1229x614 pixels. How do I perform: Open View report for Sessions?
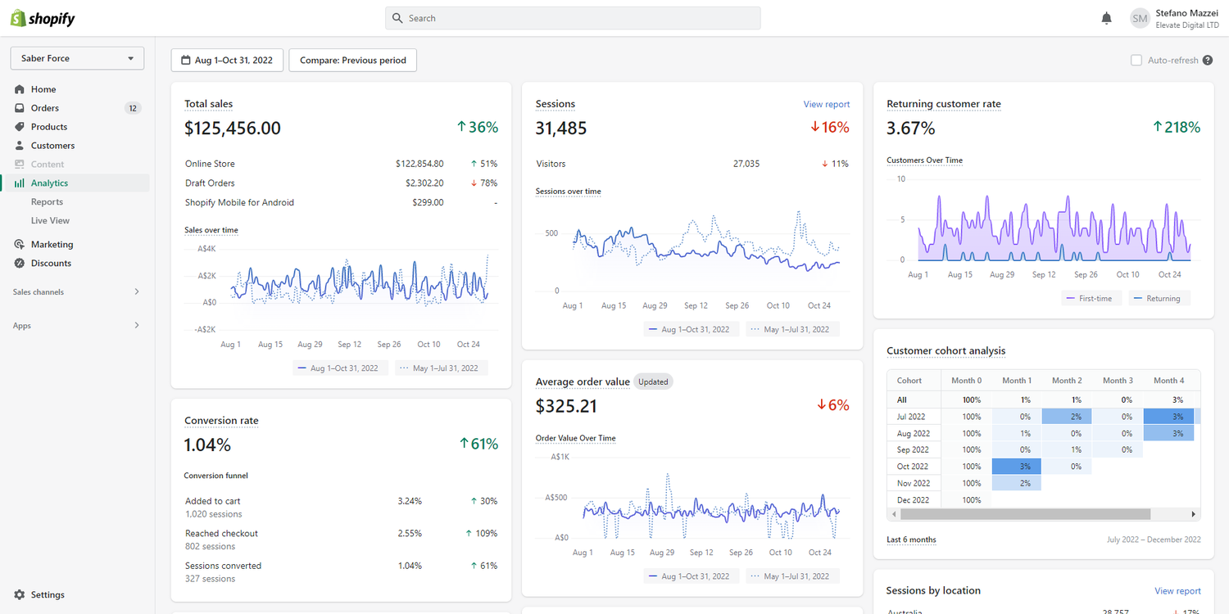(x=827, y=105)
